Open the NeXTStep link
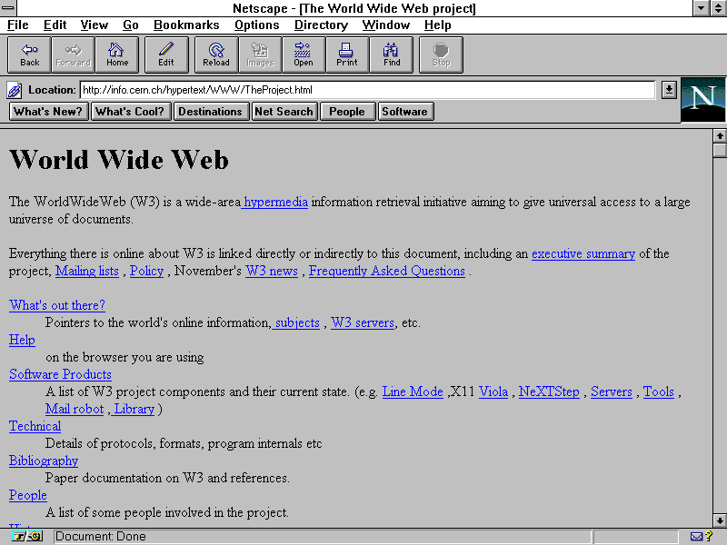This screenshot has width=727, height=545. (x=549, y=392)
